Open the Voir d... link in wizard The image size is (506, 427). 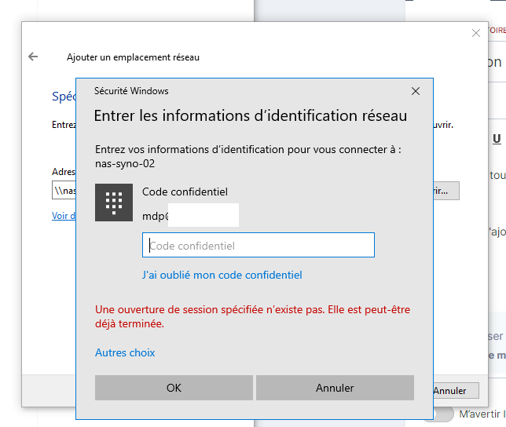click(64, 216)
